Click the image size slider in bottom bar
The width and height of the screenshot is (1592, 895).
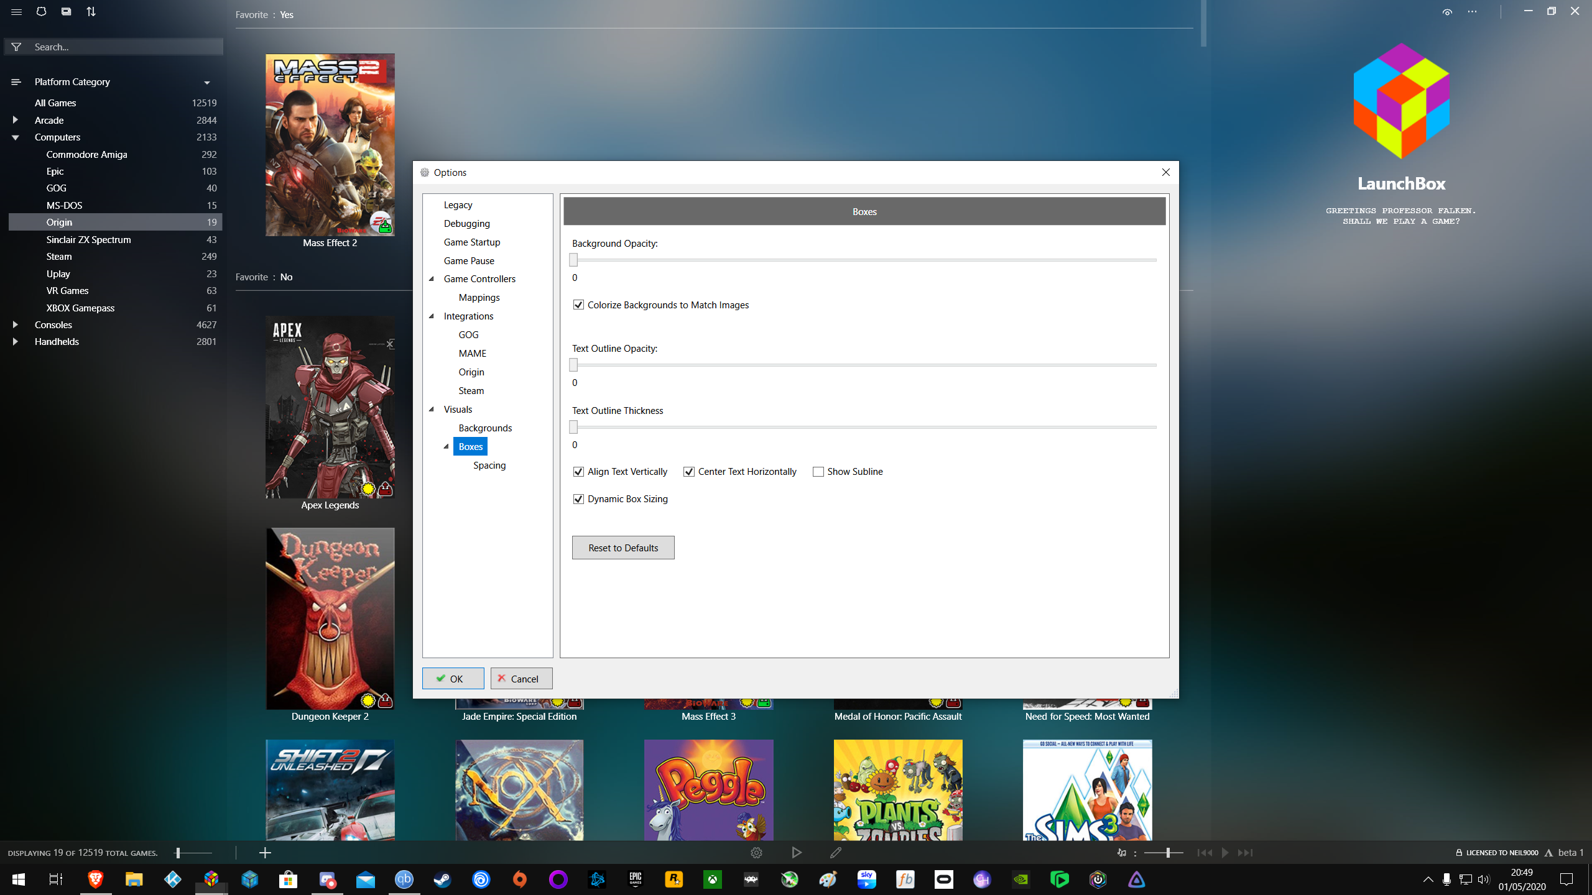194,853
